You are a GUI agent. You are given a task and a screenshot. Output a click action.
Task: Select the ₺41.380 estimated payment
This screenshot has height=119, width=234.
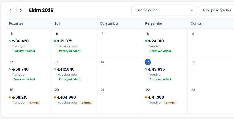(161, 100)
